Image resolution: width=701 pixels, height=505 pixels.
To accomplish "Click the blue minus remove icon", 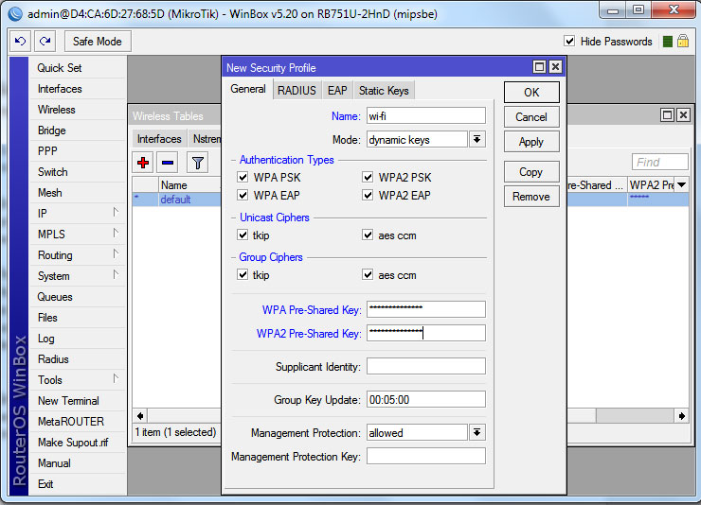I will (x=168, y=163).
